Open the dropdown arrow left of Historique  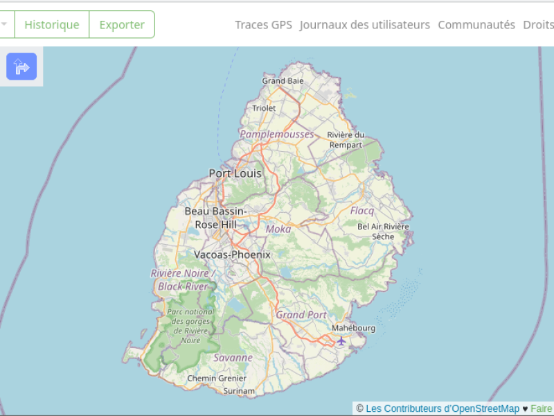[x=4, y=24]
